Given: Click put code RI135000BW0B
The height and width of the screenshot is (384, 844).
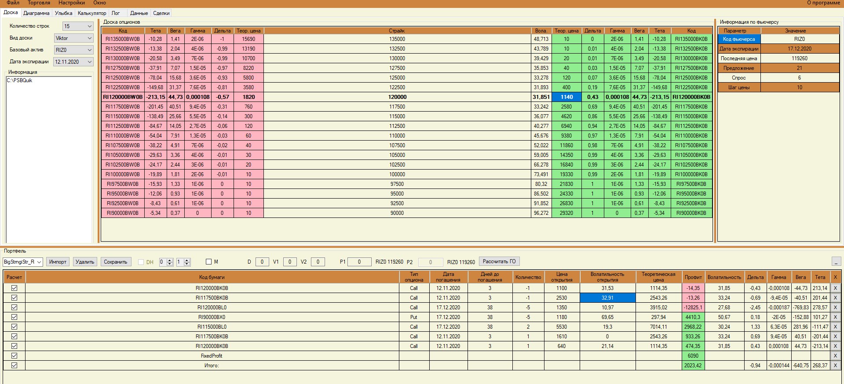Looking at the screenshot, I should pyautogui.click(x=123, y=39).
